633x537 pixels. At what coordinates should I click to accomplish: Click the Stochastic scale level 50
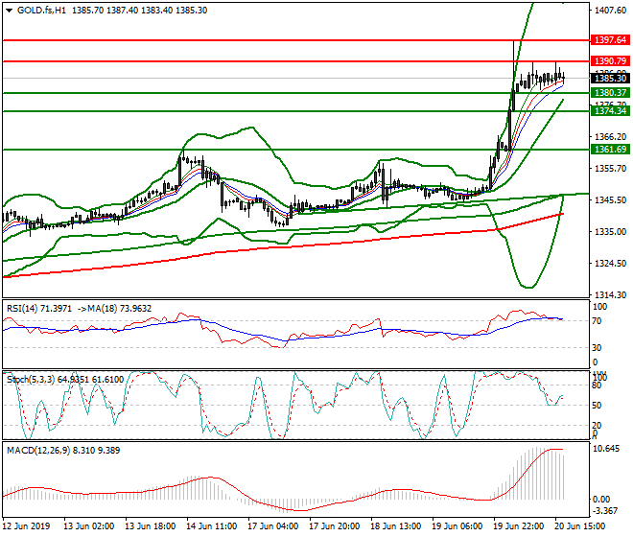point(598,406)
